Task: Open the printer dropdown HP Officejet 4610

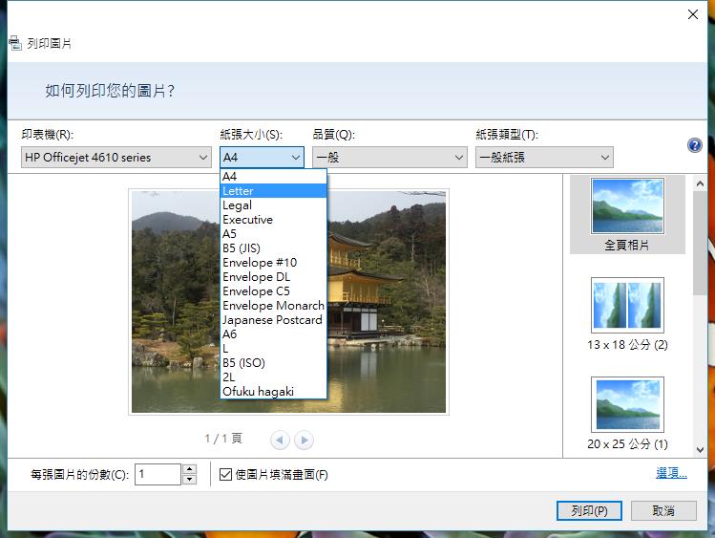Action: click(116, 158)
